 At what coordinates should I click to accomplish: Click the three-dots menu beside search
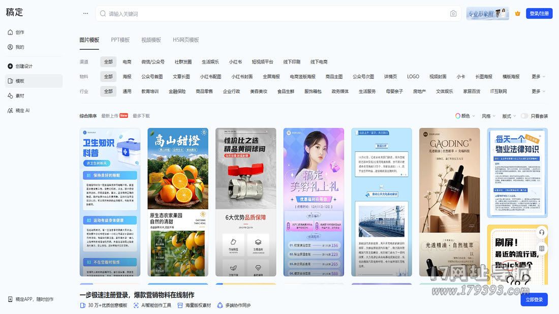click(85, 14)
